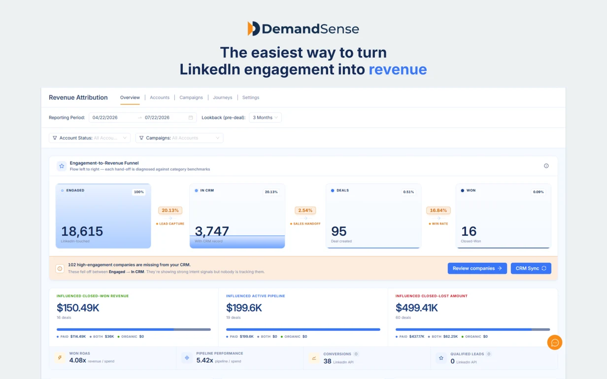Click the arrow on Review companies button
The image size is (607, 379).
(x=499, y=268)
